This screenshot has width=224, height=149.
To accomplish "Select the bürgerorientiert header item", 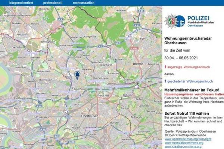I will click(x=21, y=3).
